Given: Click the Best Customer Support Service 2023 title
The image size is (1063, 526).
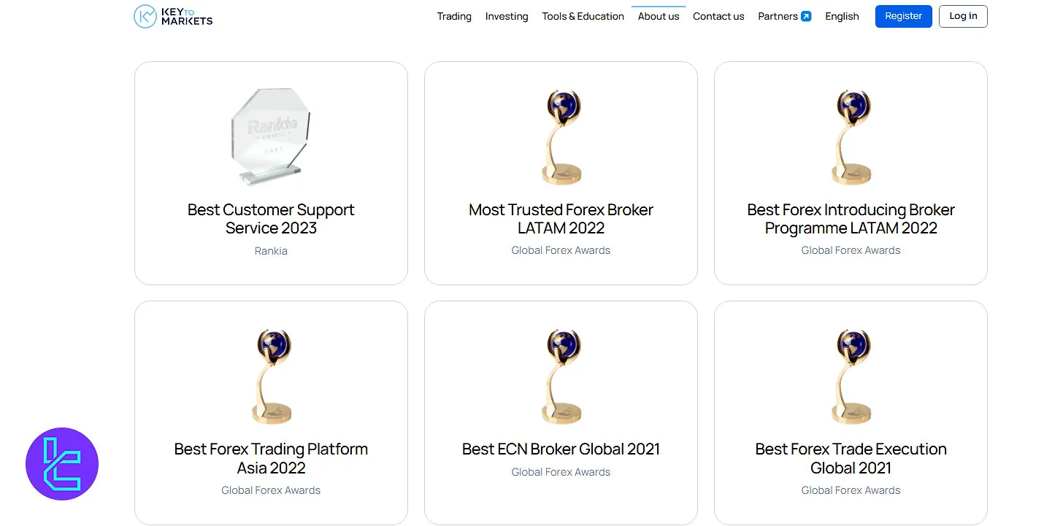Looking at the screenshot, I should point(271,219).
